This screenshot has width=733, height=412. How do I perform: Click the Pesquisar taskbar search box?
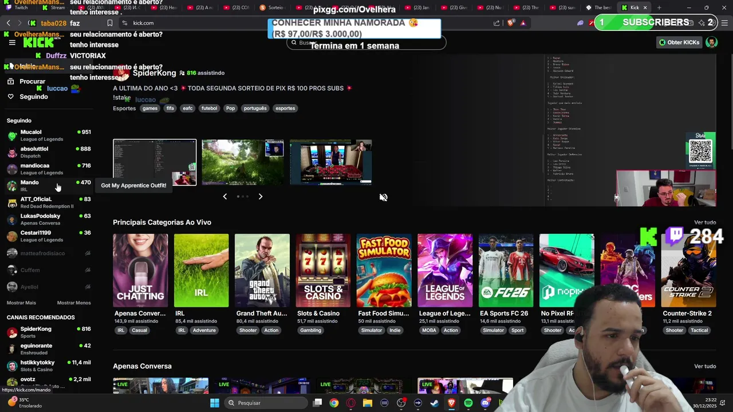[x=266, y=403]
